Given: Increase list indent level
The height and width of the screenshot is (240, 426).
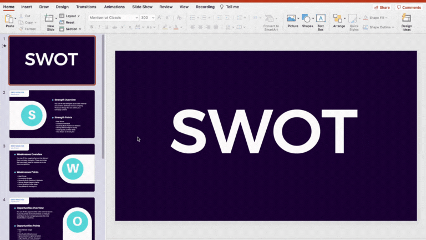Looking at the screenshot, I should [x=227, y=18].
